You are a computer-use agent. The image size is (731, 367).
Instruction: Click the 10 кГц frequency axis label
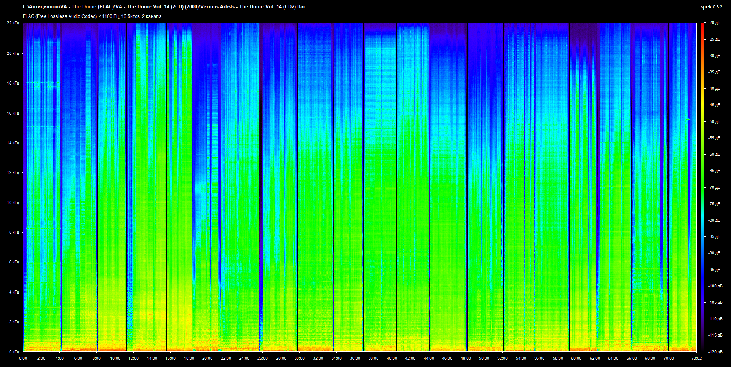[13, 203]
